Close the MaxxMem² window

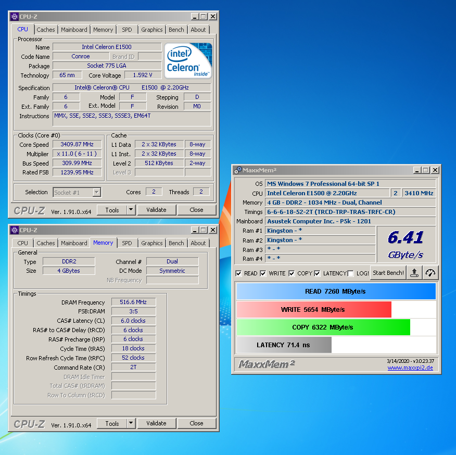tap(435, 170)
